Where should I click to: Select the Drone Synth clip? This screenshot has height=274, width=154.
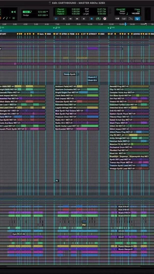coord(71,74)
